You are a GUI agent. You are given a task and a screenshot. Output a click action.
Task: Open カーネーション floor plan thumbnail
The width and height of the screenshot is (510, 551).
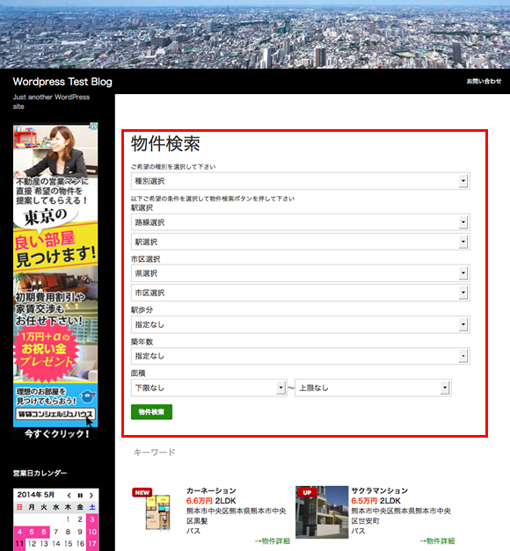(x=157, y=511)
